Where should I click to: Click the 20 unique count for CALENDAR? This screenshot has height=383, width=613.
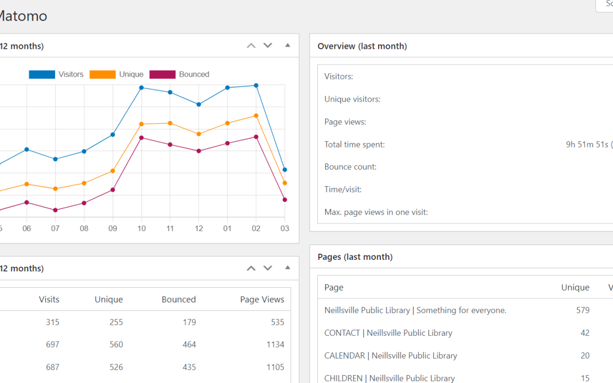(585, 355)
